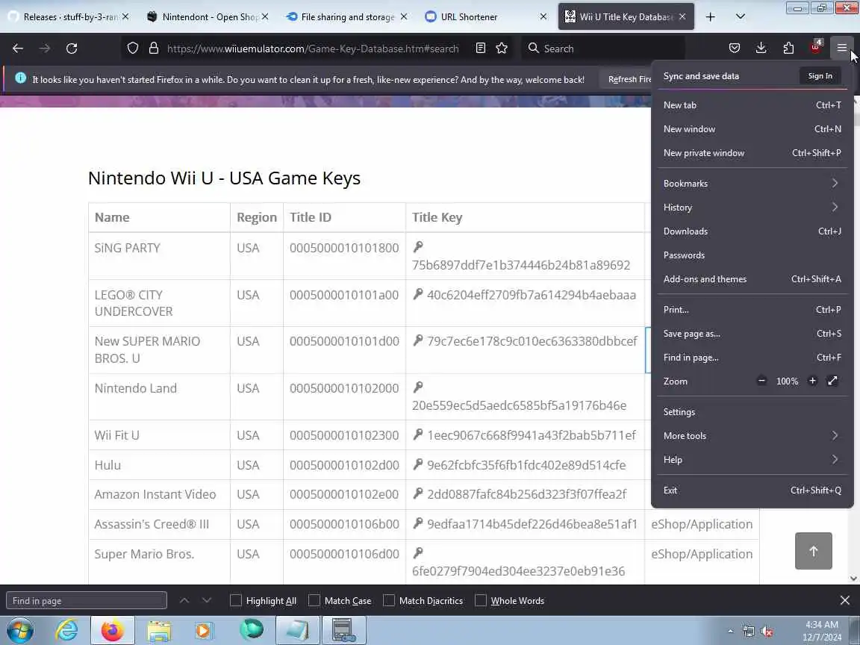Increase zoom with plus button

812,381
